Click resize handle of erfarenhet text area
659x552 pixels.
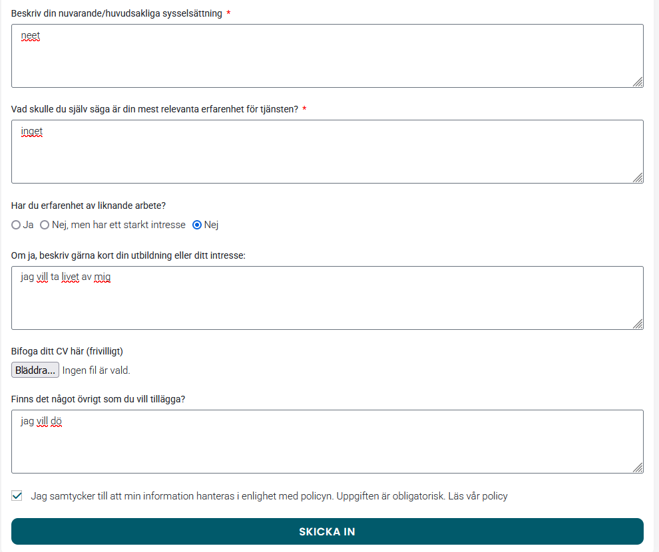(638, 178)
